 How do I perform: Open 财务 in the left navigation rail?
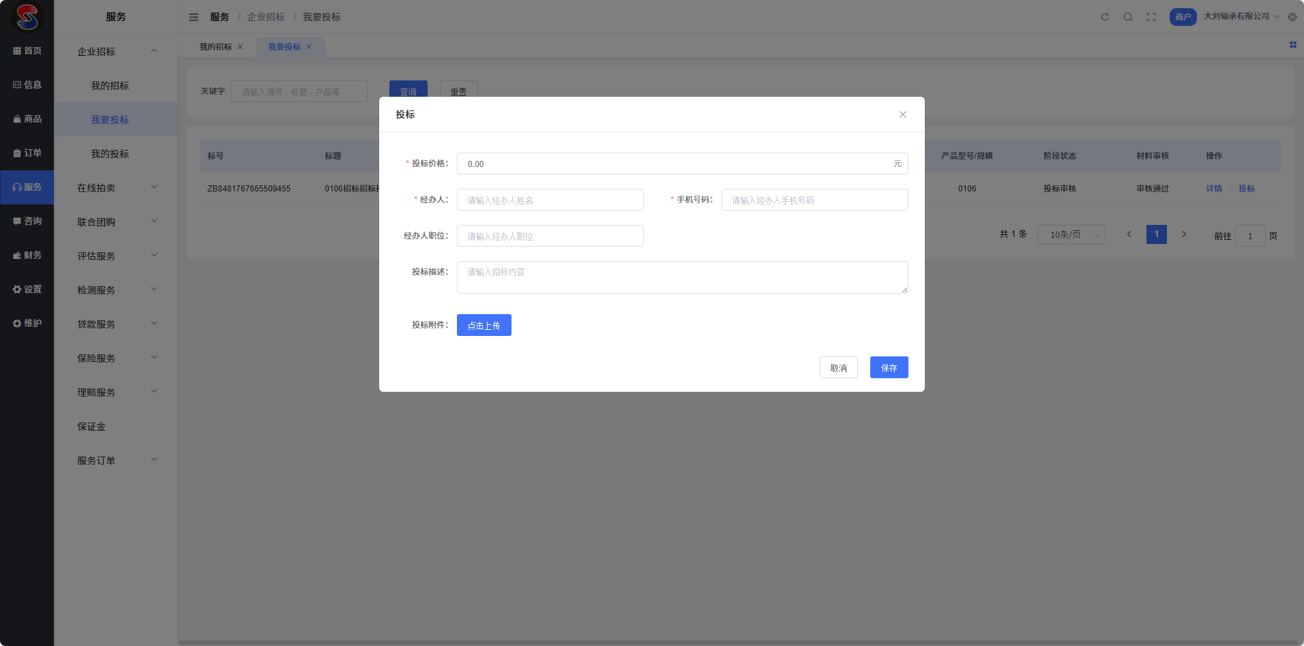(27, 255)
